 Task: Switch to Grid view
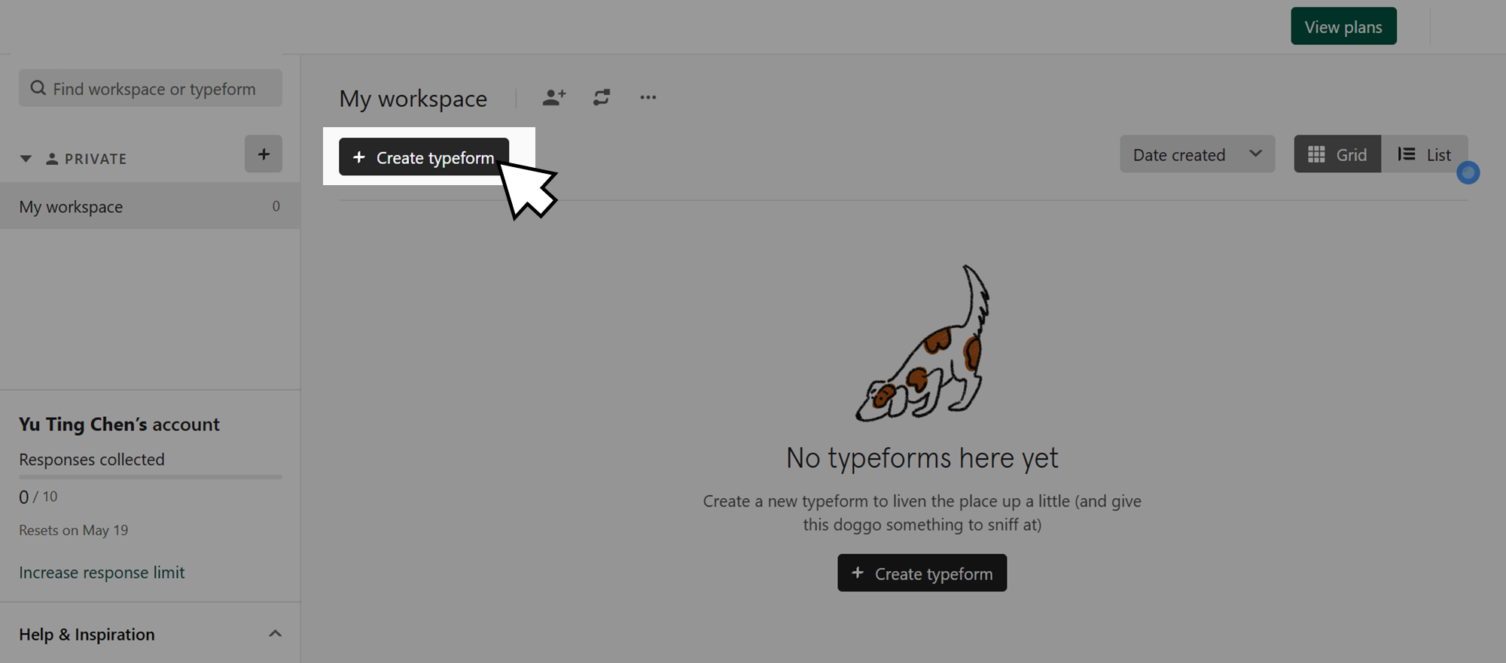coord(1337,154)
